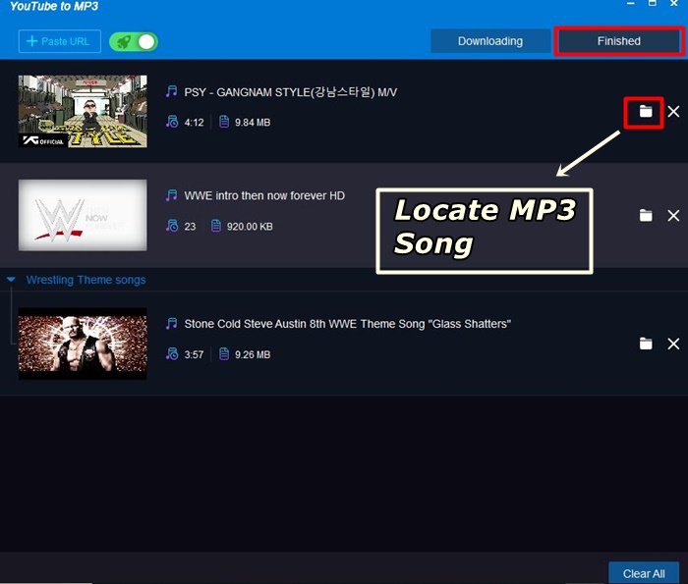The image size is (688, 584).
Task: Click the Stone Cold Steve Austin thumbnail
Action: point(83,344)
